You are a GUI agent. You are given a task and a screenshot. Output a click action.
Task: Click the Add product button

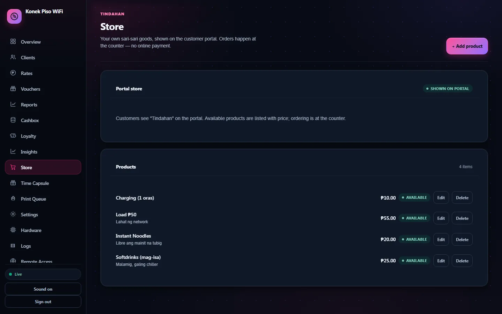pos(467,46)
